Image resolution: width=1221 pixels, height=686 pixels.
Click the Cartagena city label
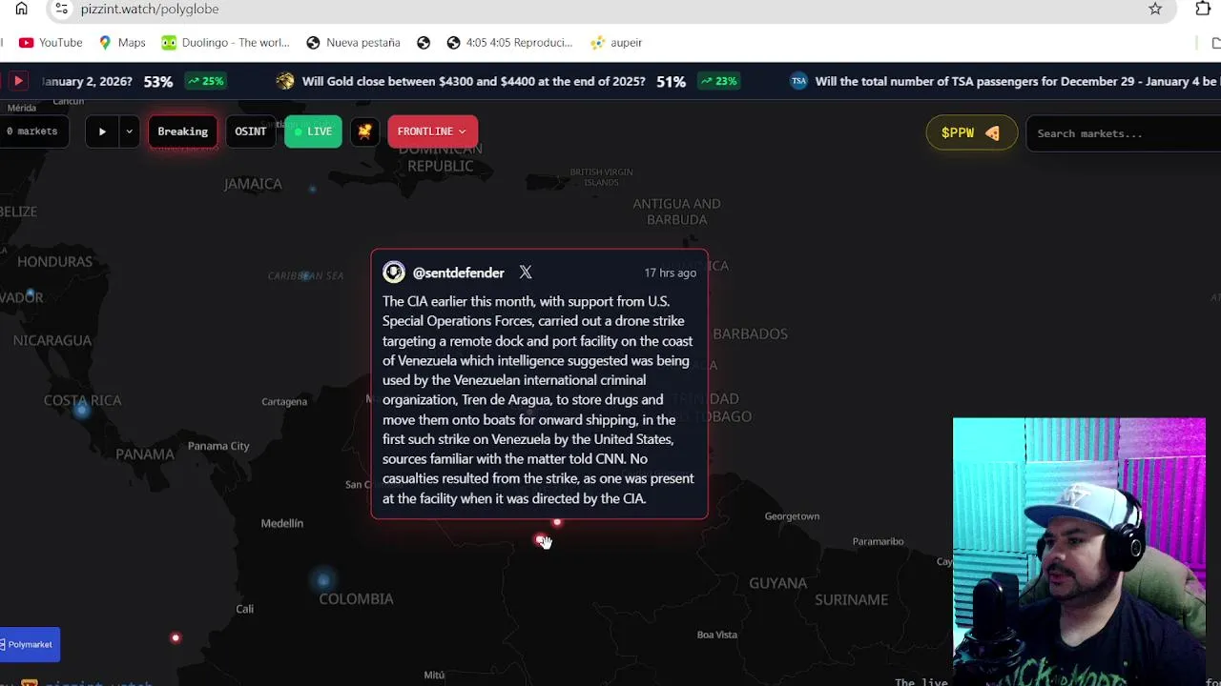click(x=284, y=402)
